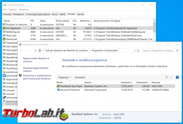
Task: Click the Cerca in Programmi e funzionalità search field
Action: 160,51
